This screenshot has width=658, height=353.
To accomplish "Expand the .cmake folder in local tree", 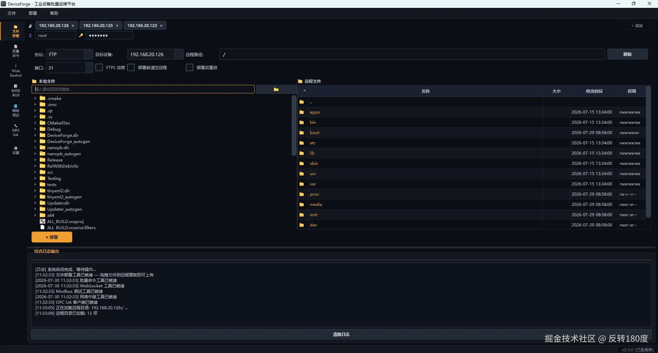I will (x=35, y=98).
